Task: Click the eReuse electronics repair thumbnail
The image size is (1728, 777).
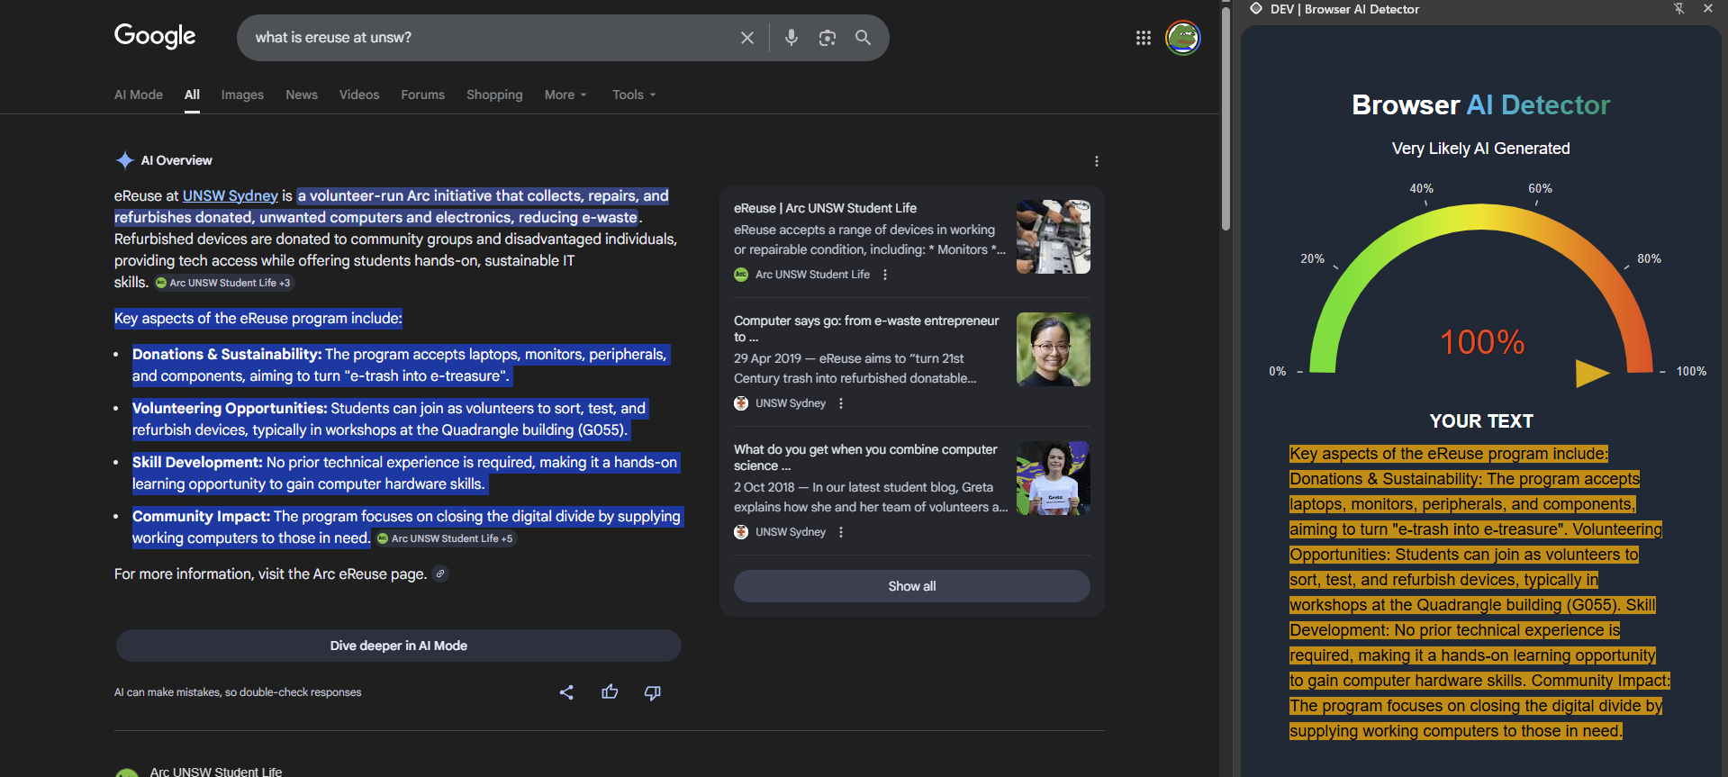Action: [x=1054, y=237]
